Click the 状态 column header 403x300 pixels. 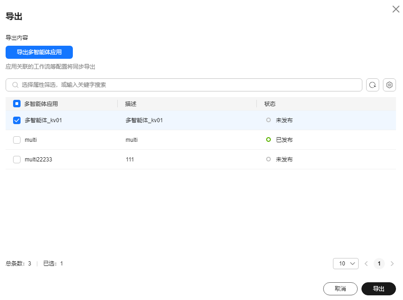click(x=270, y=104)
